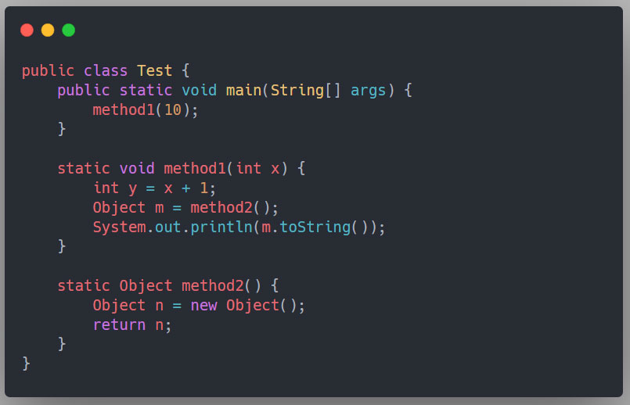Click the final closing brace of class
The image size is (630, 405).
pyautogui.click(x=26, y=363)
